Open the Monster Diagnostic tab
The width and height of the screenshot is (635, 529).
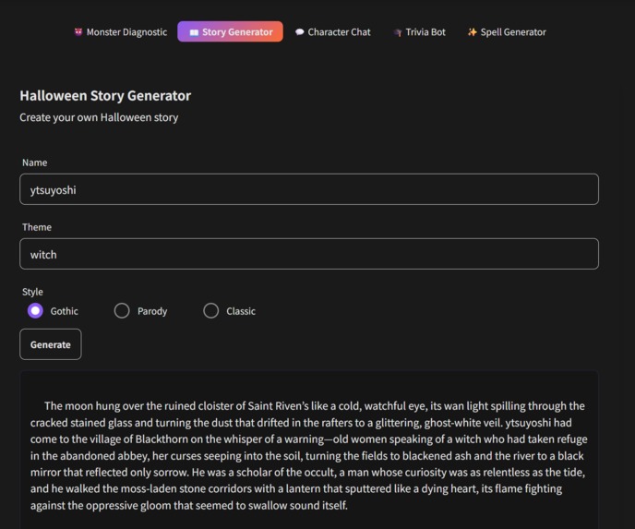(120, 32)
